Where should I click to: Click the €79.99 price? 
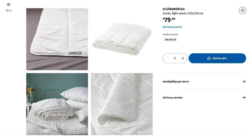tap(169, 20)
